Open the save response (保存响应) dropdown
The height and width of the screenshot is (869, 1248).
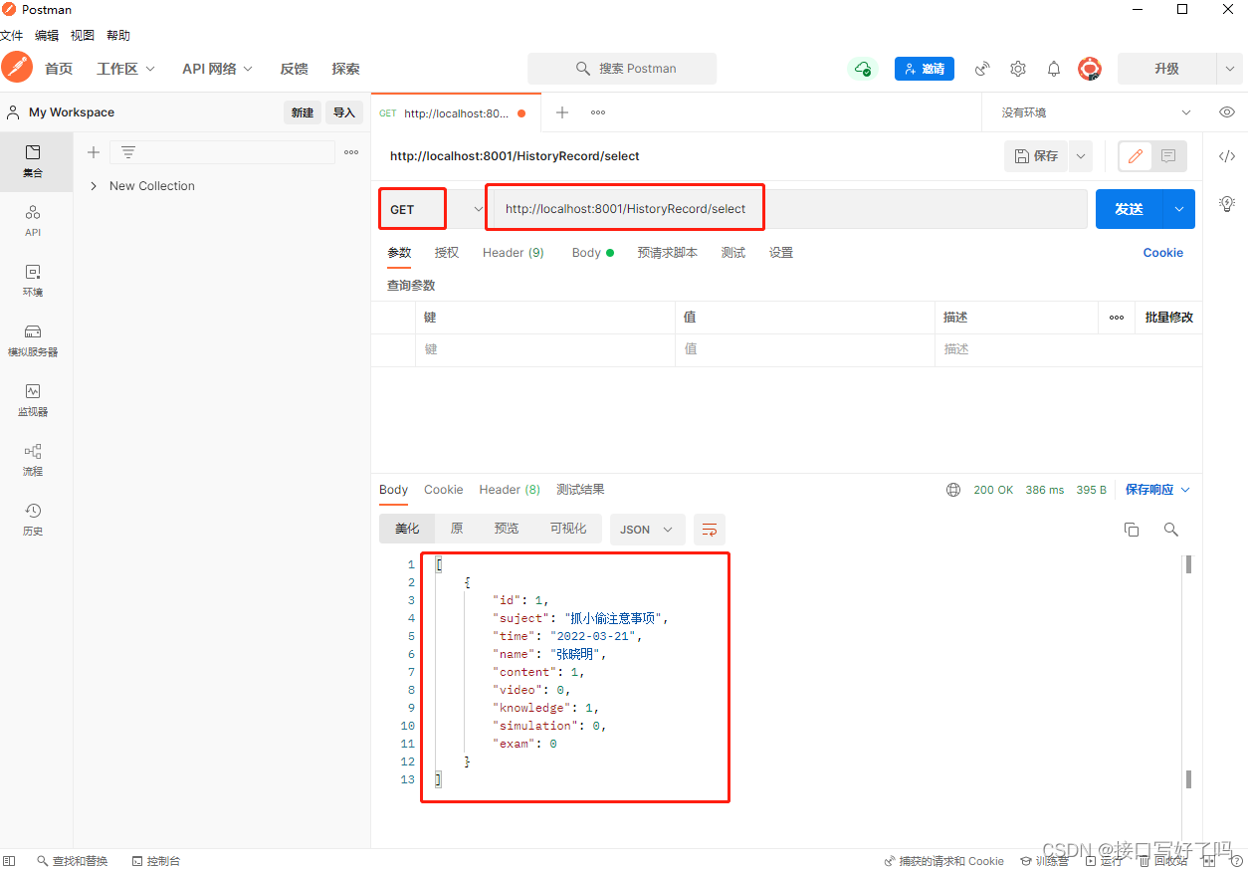point(1157,490)
